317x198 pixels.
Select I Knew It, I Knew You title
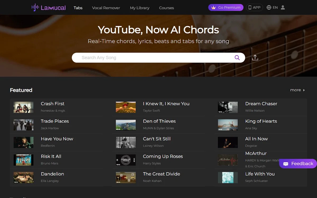(x=166, y=104)
